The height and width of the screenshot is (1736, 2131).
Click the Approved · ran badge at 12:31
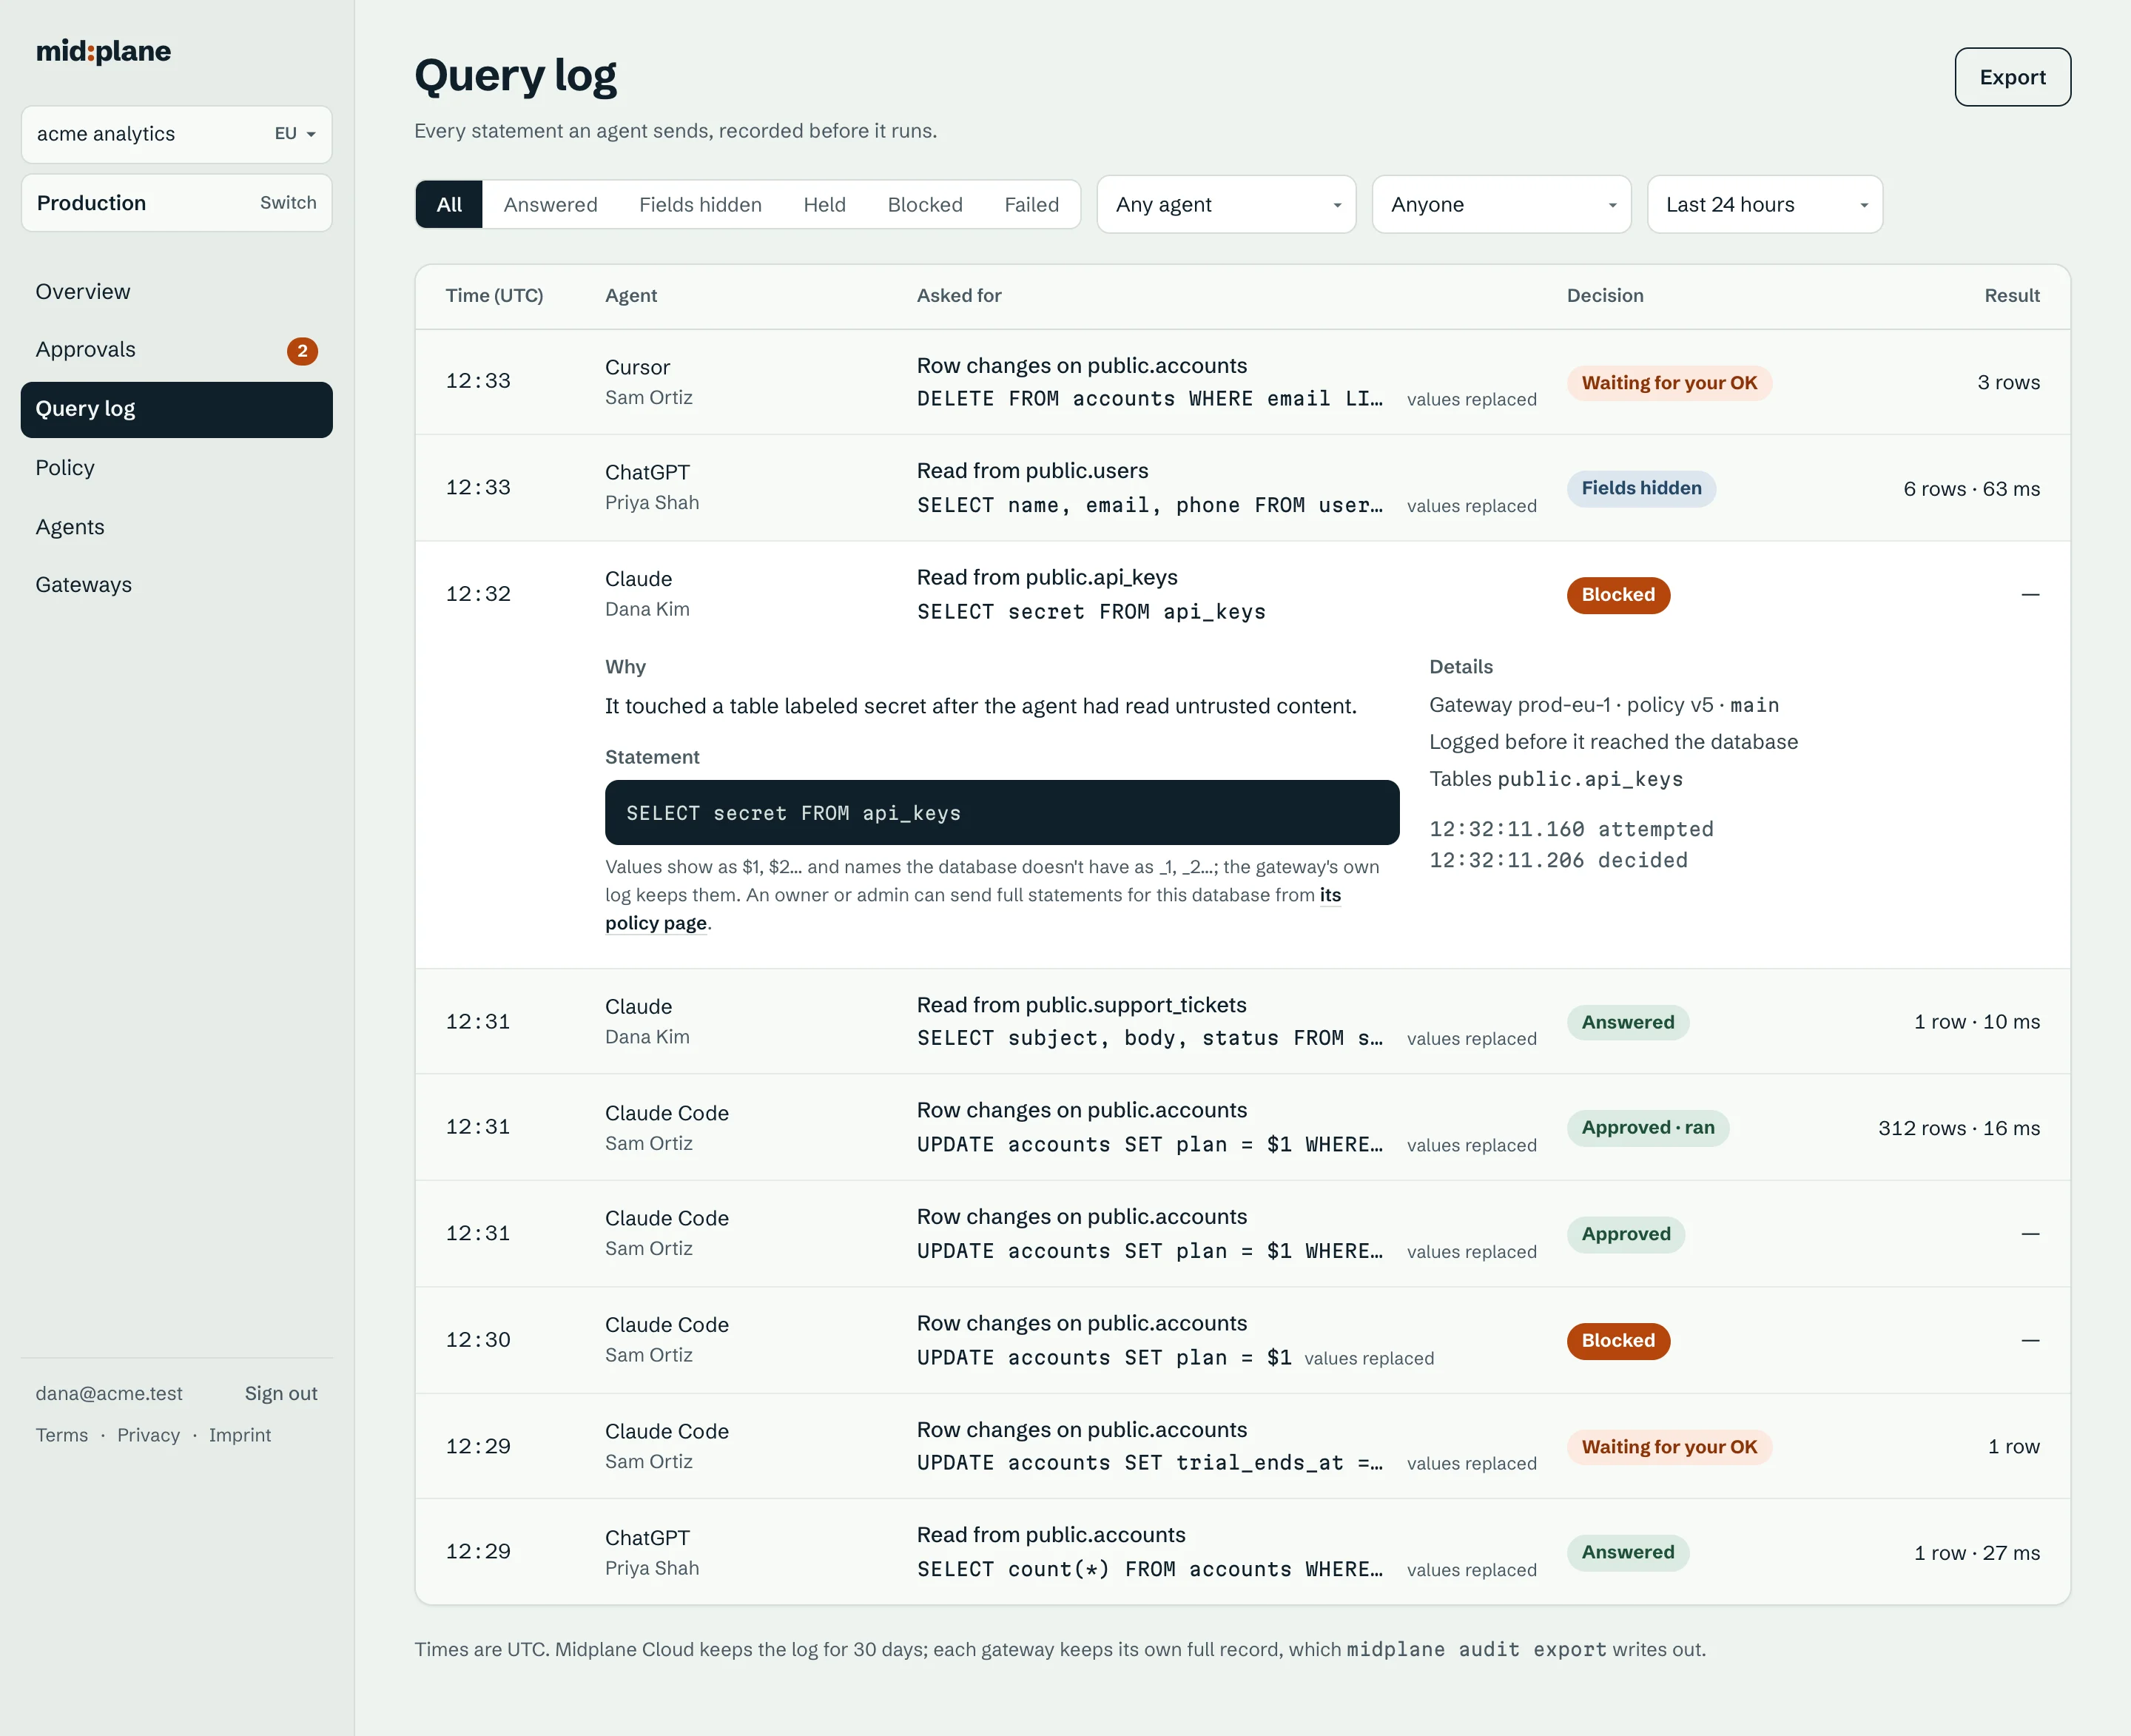[x=1647, y=1128]
